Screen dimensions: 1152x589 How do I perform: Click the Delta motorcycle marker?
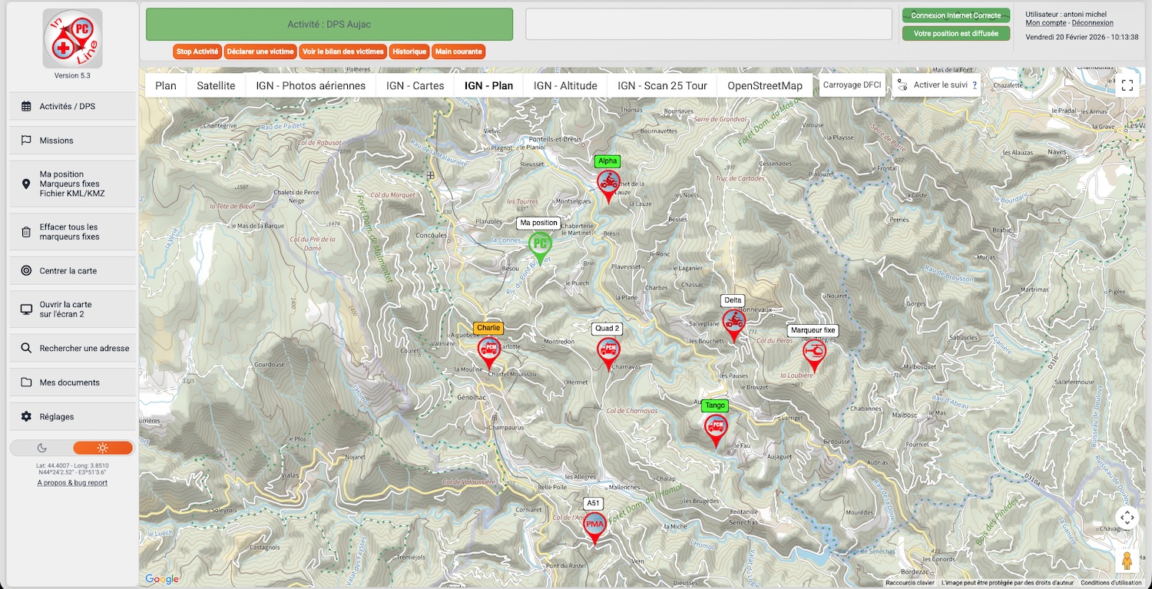733,323
